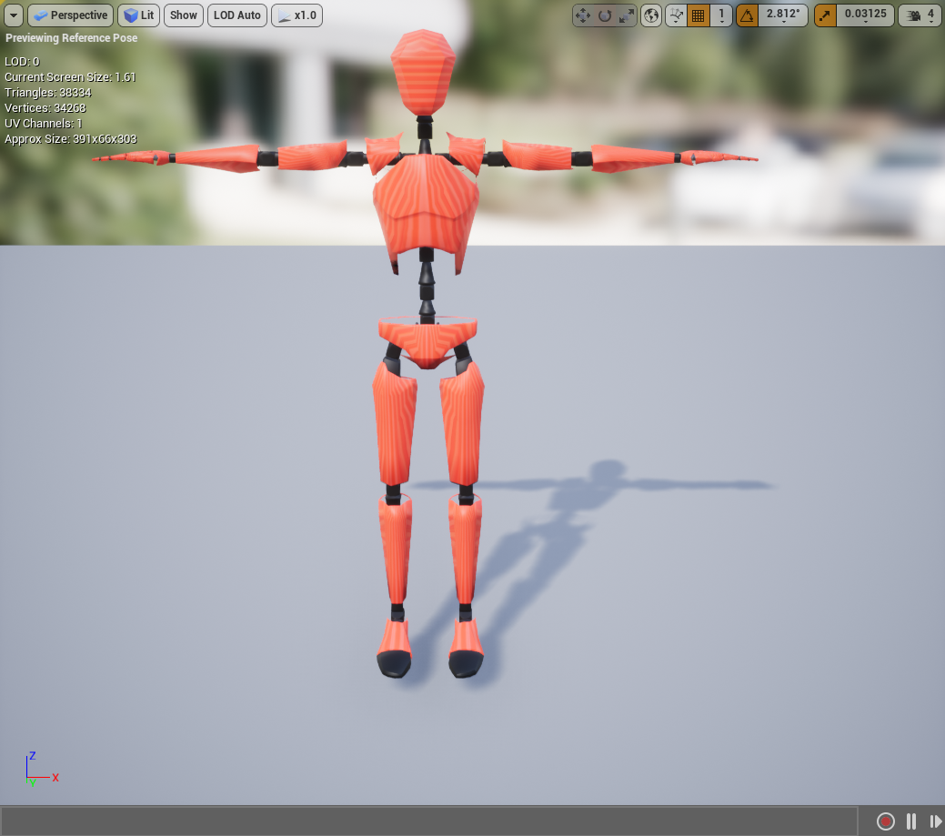The width and height of the screenshot is (945, 836).
Task: Toggle rotation angle snapping
Action: 747,15
